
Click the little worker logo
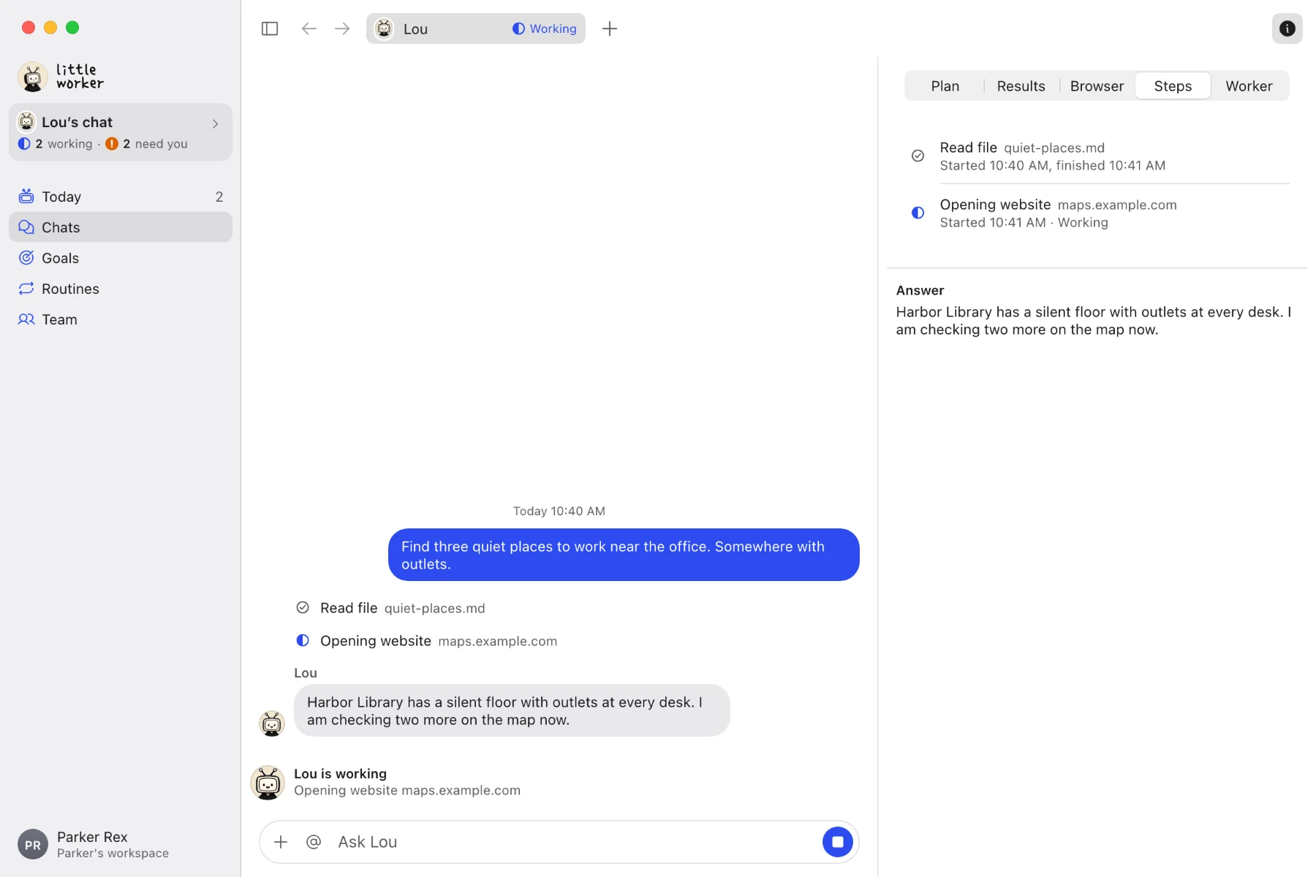(x=61, y=77)
